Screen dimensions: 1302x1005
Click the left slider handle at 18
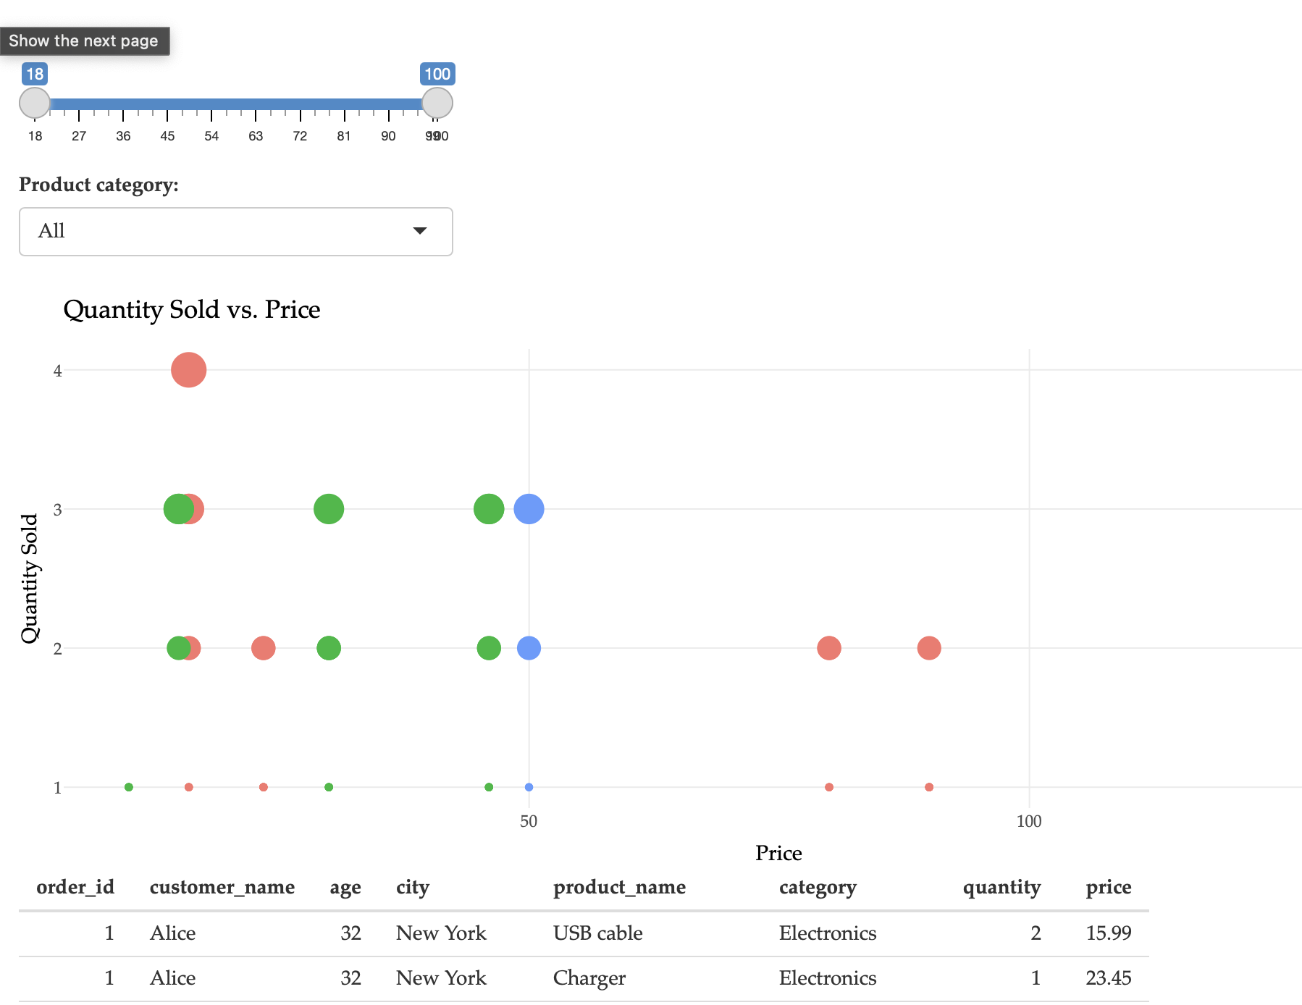tap(35, 104)
